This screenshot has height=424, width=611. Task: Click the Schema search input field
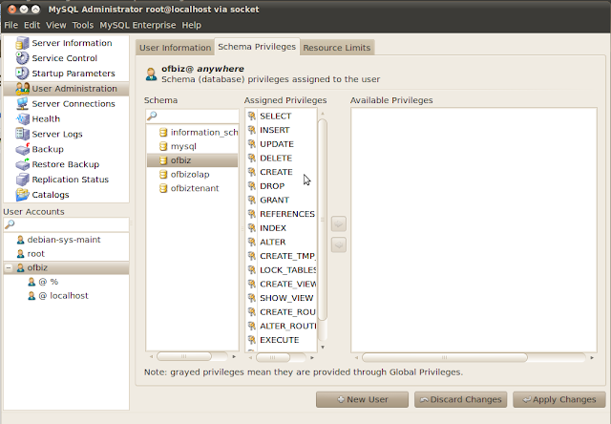click(x=193, y=117)
